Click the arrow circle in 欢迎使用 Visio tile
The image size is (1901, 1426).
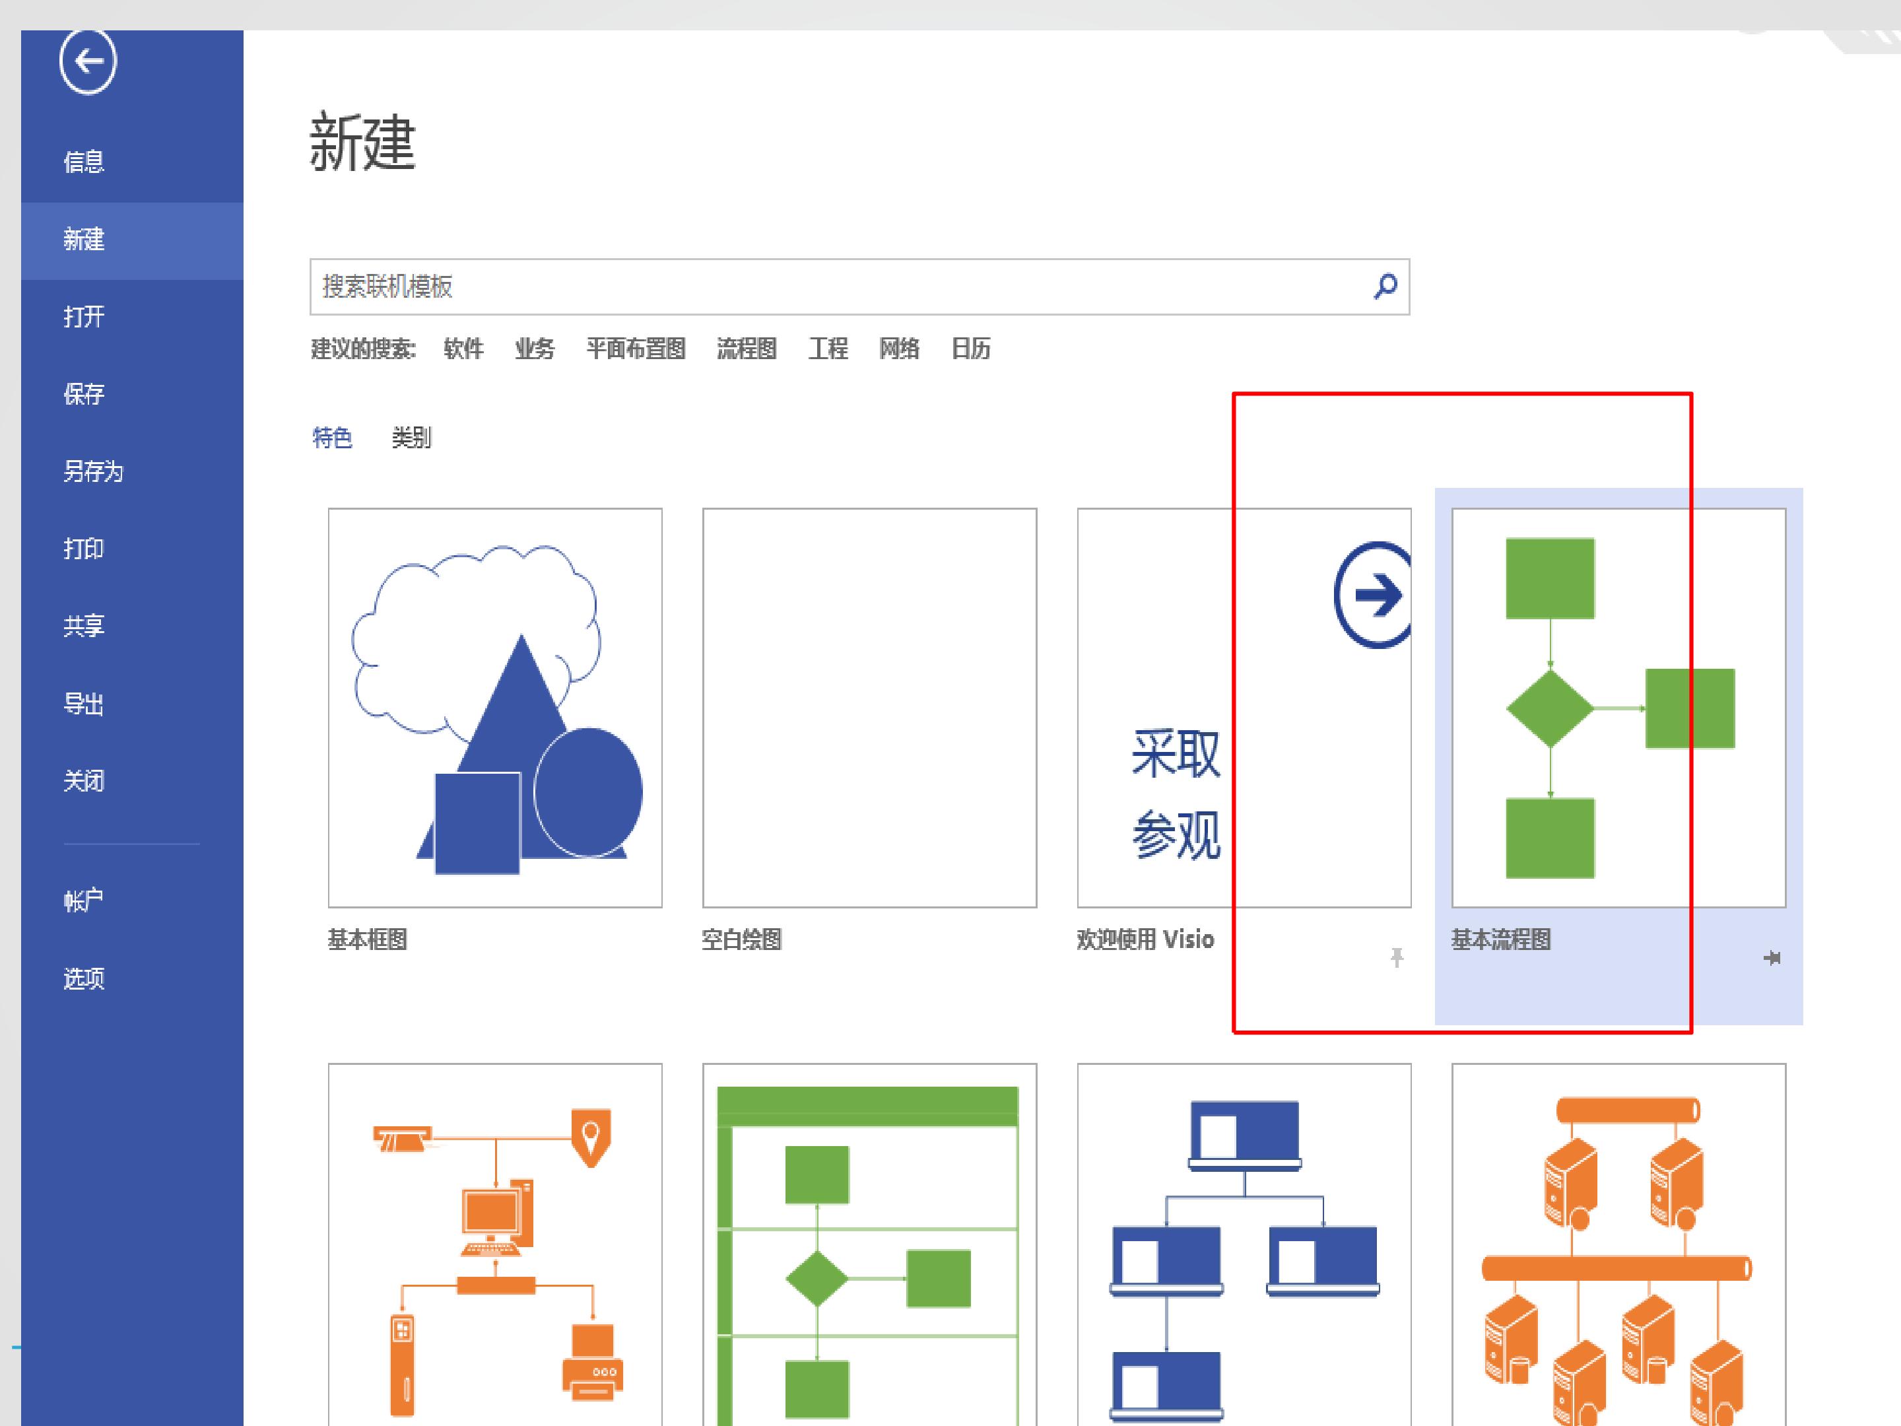coord(1375,595)
